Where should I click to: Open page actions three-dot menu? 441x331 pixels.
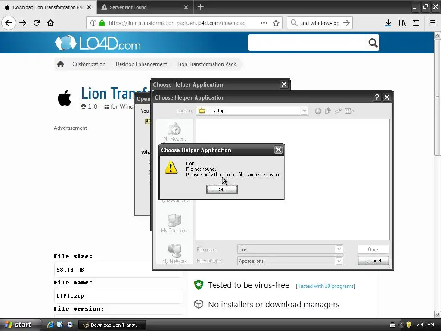pyautogui.click(x=264, y=23)
